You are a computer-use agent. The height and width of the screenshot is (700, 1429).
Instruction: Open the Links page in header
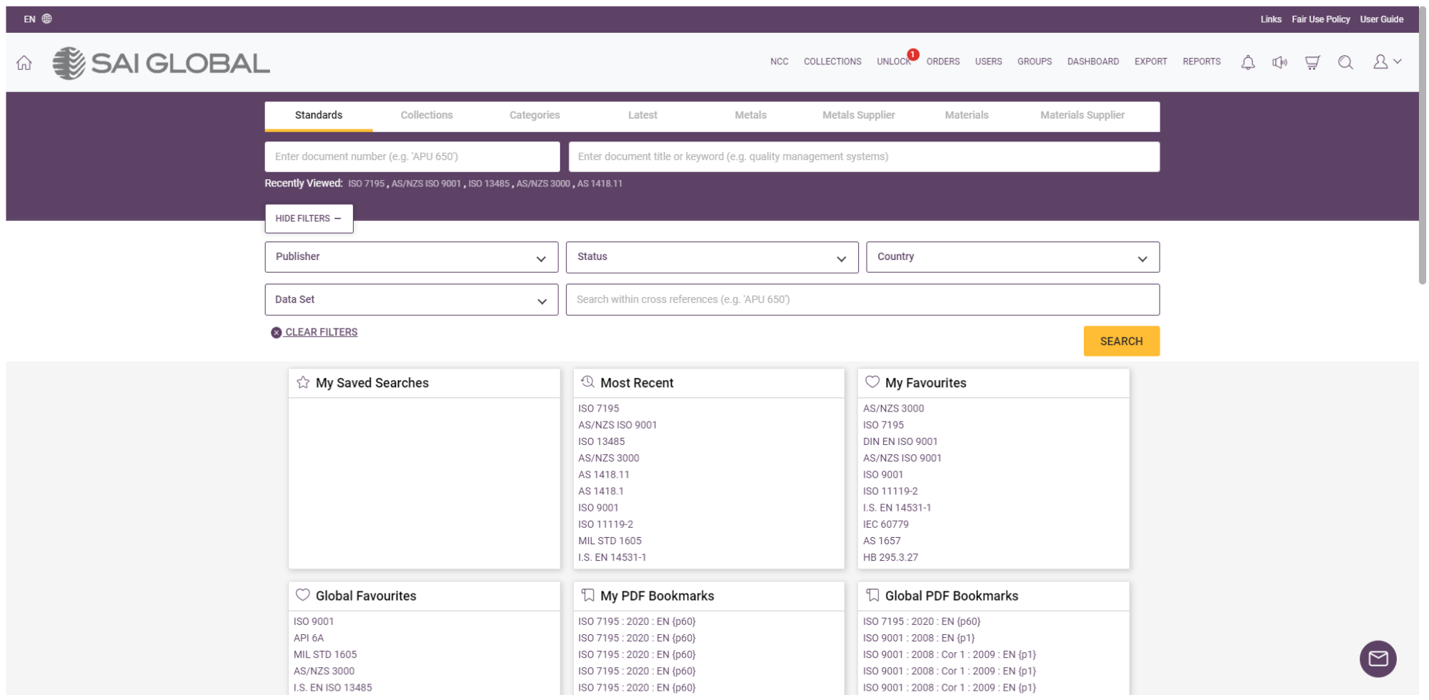click(1270, 19)
